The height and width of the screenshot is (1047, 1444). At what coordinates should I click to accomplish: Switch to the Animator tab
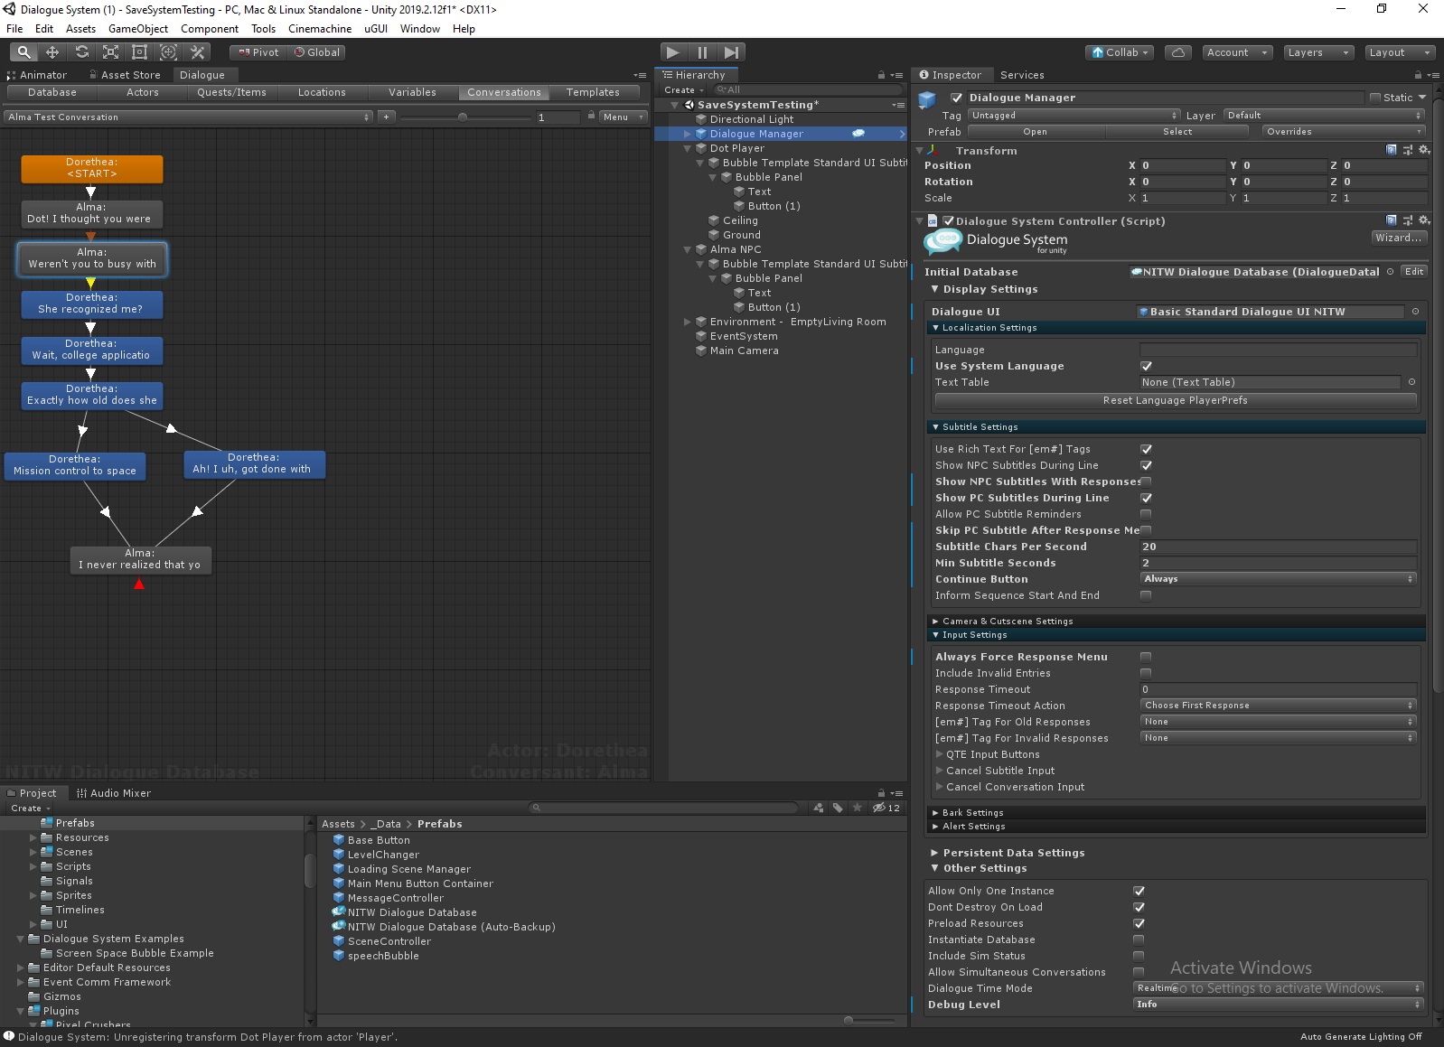pos(37,75)
